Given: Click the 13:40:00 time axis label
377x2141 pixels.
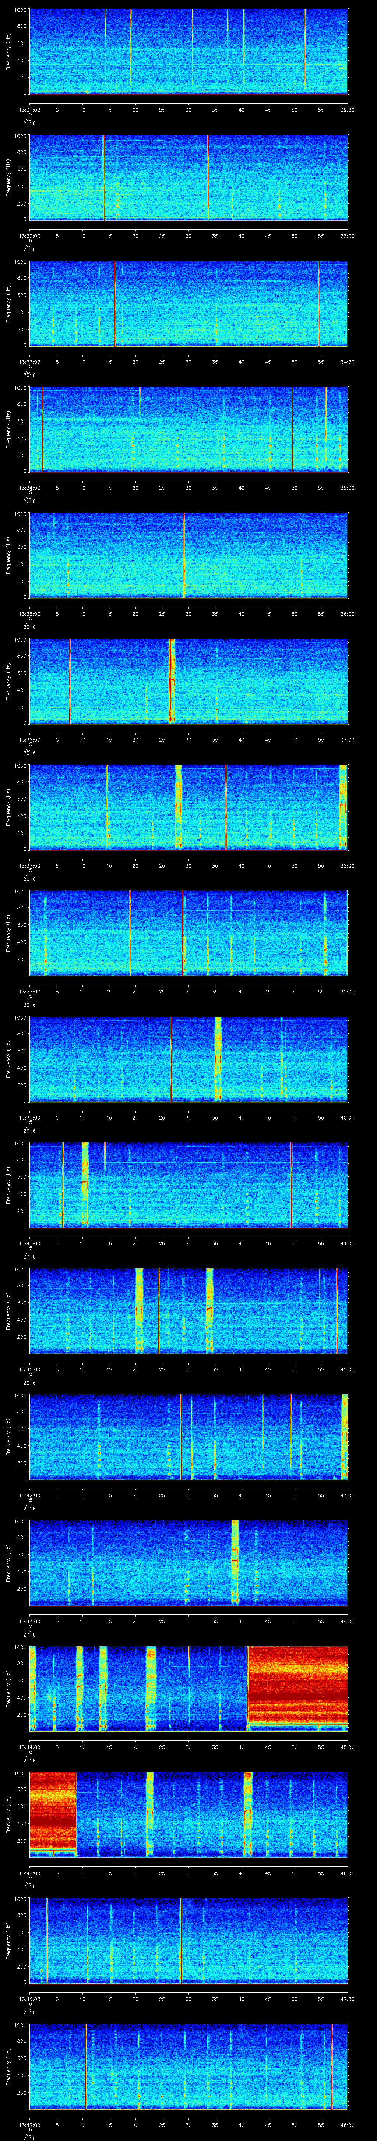Looking at the screenshot, I should click(x=29, y=1242).
